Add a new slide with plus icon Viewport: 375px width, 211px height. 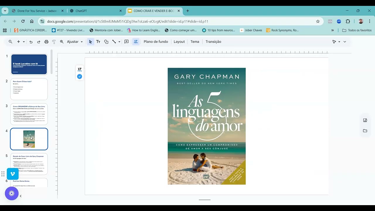pyautogui.click(x=18, y=42)
